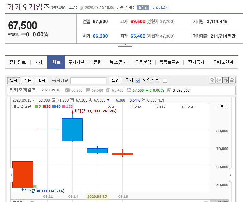Click the 09.14 date axis label
This screenshot has width=243, height=202.
(73, 197)
